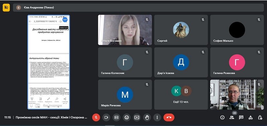Click the present screen button

click(x=137, y=117)
